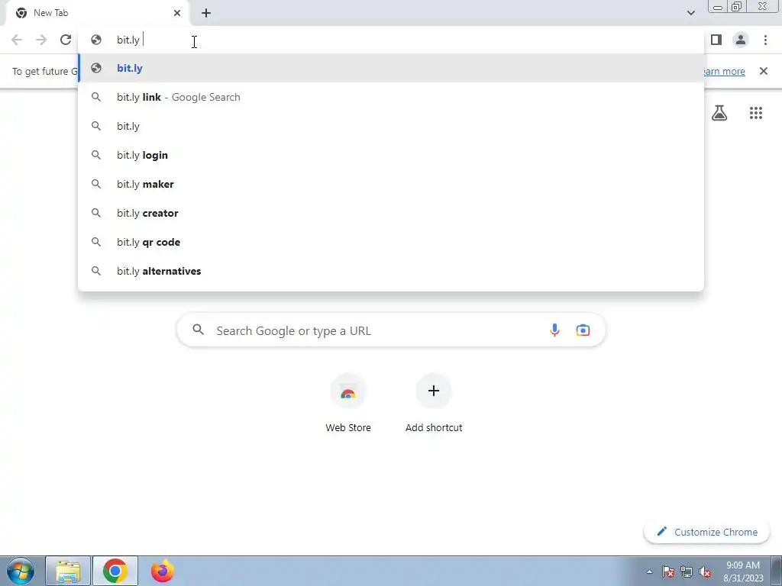Image resolution: width=782 pixels, height=586 pixels.
Task: Choose the 'bit.ly qr code' suggestion
Action: (x=391, y=242)
